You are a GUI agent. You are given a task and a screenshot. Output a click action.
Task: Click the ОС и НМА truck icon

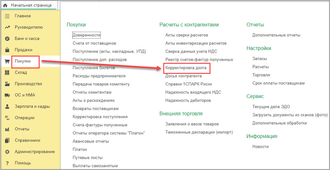pos(7,95)
